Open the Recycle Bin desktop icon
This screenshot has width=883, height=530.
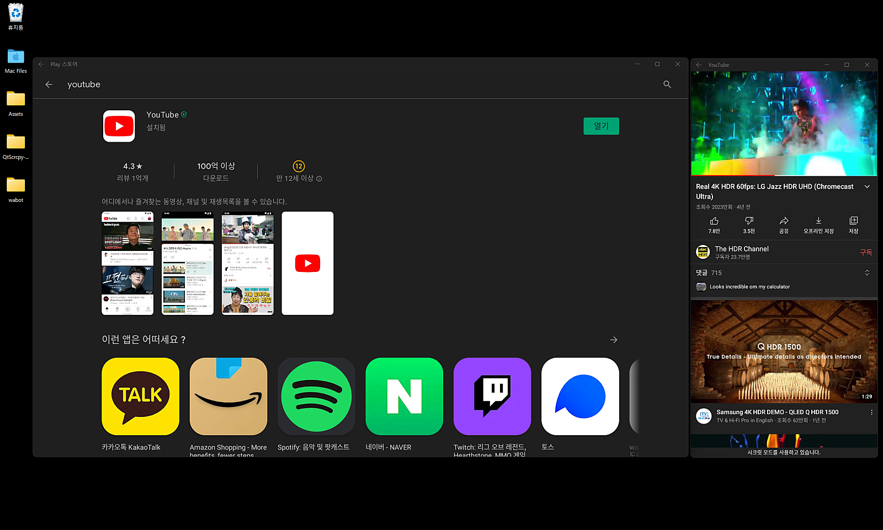coord(15,16)
